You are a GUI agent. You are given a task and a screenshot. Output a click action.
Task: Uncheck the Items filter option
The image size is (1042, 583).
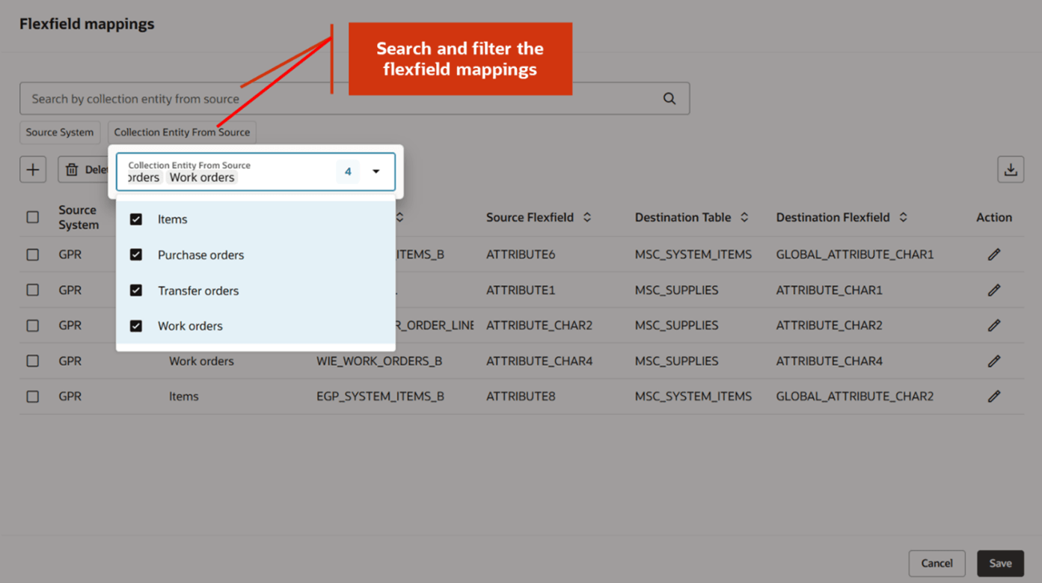click(137, 219)
